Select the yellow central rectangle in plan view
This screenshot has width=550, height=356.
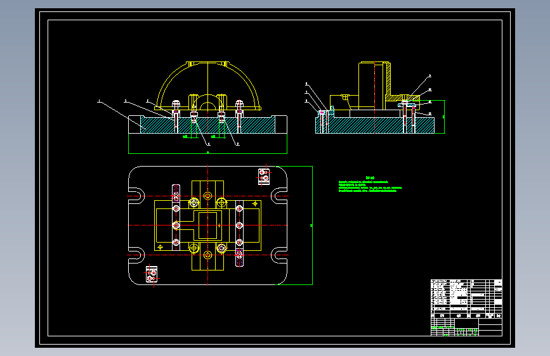click(x=207, y=226)
